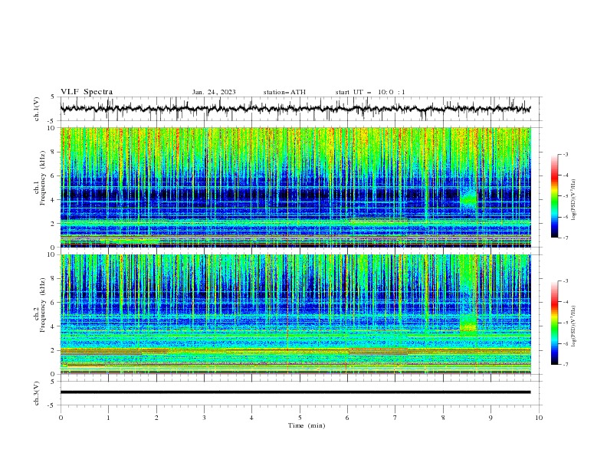
Task: Click the ch.2 spectrogram panel
Action: [295, 314]
